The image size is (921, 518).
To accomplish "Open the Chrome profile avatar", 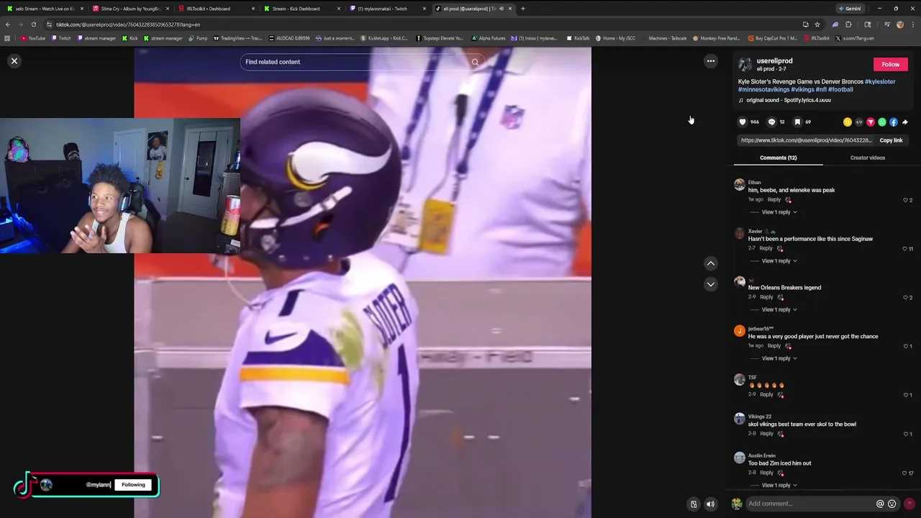I will 900,24.
